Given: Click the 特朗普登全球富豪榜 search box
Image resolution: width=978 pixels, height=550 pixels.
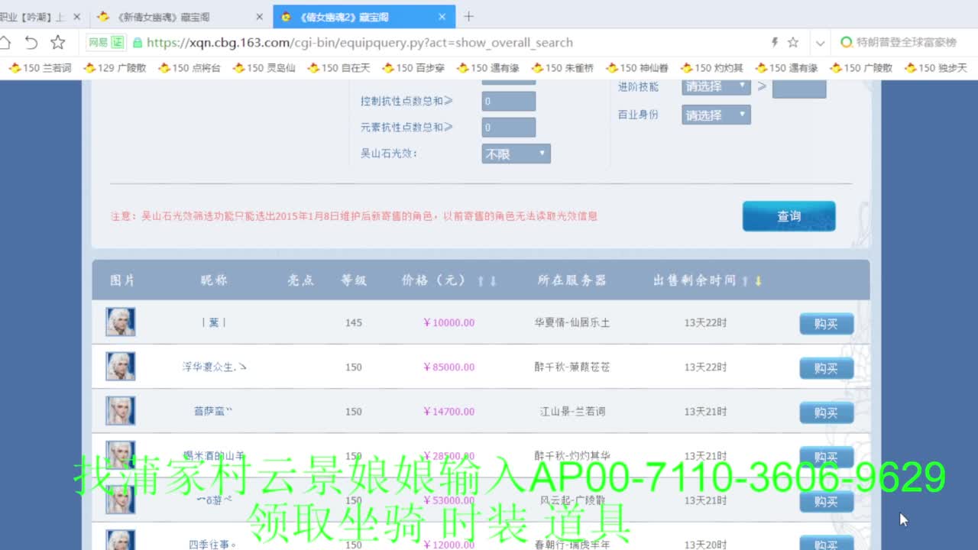Looking at the screenshot, I should tap(905, 43).
